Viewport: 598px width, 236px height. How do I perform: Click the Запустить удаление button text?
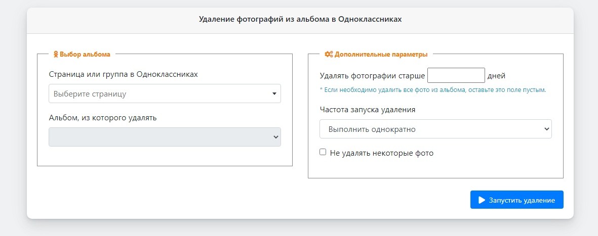tap(522, 200)
